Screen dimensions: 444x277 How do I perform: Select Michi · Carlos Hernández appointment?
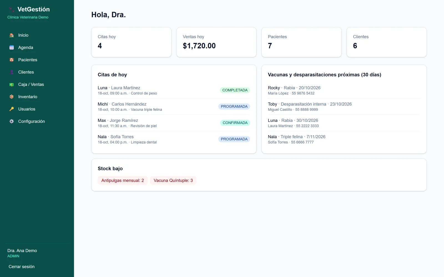174,107
